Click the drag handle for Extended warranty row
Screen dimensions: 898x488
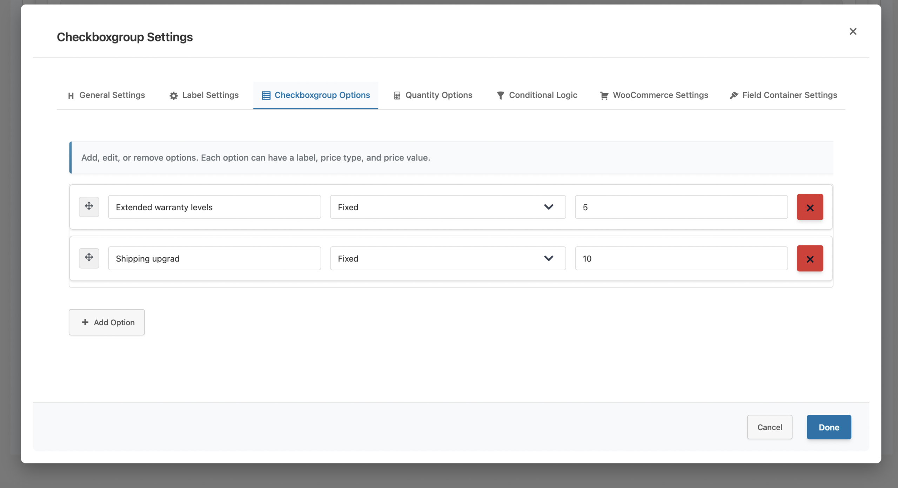(x=89, y=206)
